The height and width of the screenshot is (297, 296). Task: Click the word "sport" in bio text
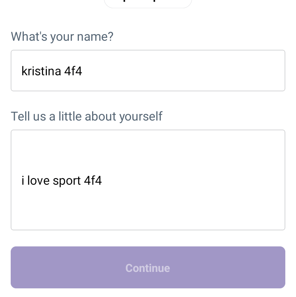pos(67,181)
